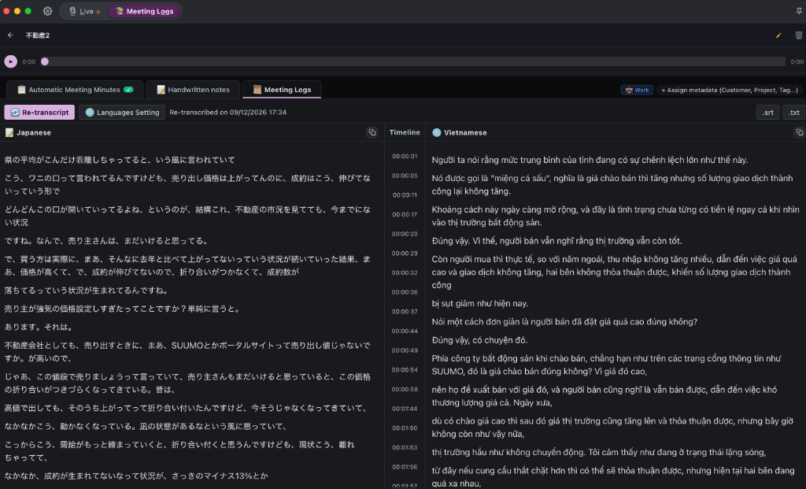
Task: Play the audio recording
Action: (x=11, y=61)
